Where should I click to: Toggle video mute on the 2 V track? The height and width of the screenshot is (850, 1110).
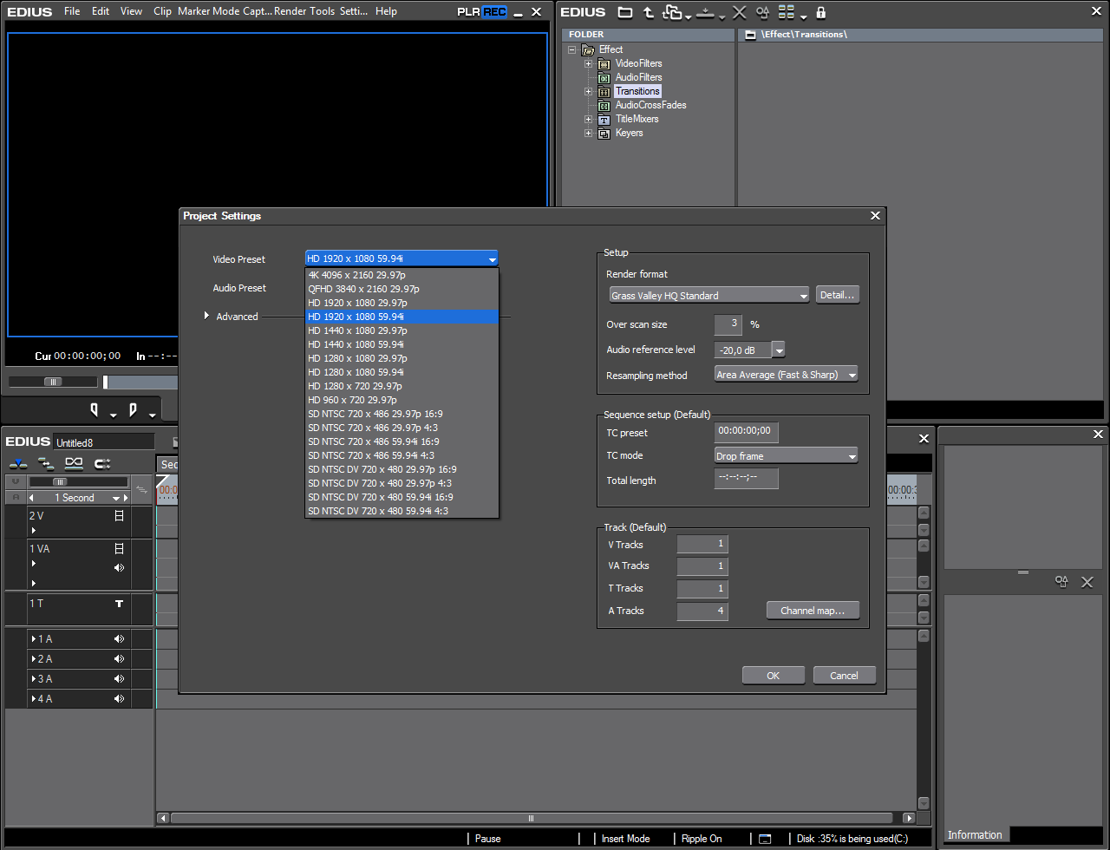click(x=120, y=516)
